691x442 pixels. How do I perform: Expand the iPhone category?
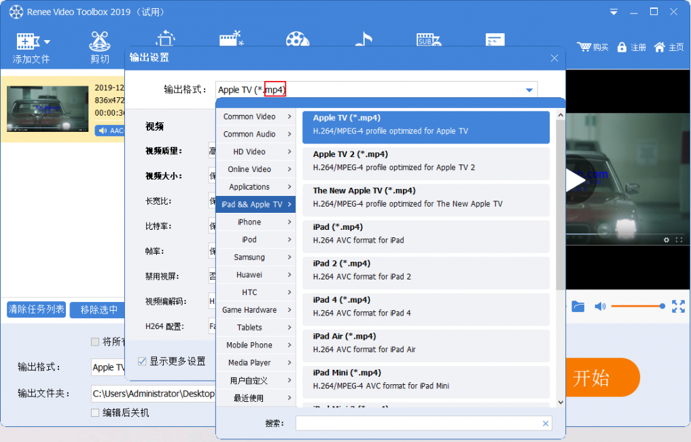click(x=255, y=222)
